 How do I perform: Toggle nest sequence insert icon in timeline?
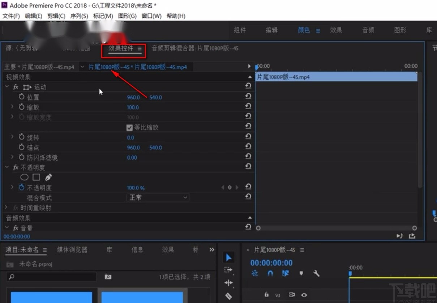[x=255, y=273]
